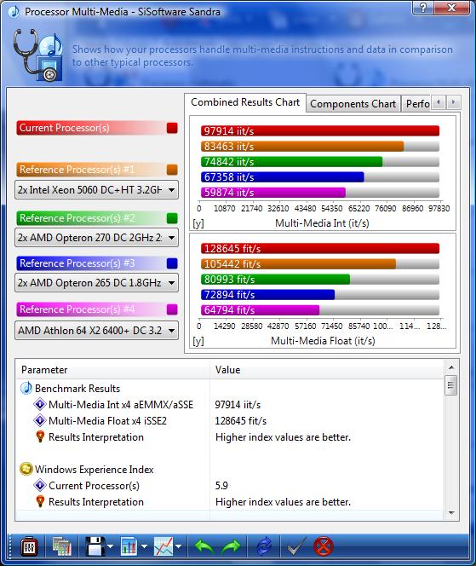This screenshot has height=566, width=476.
Task: Go forward with the green right arrow
Action: (231, 547)
